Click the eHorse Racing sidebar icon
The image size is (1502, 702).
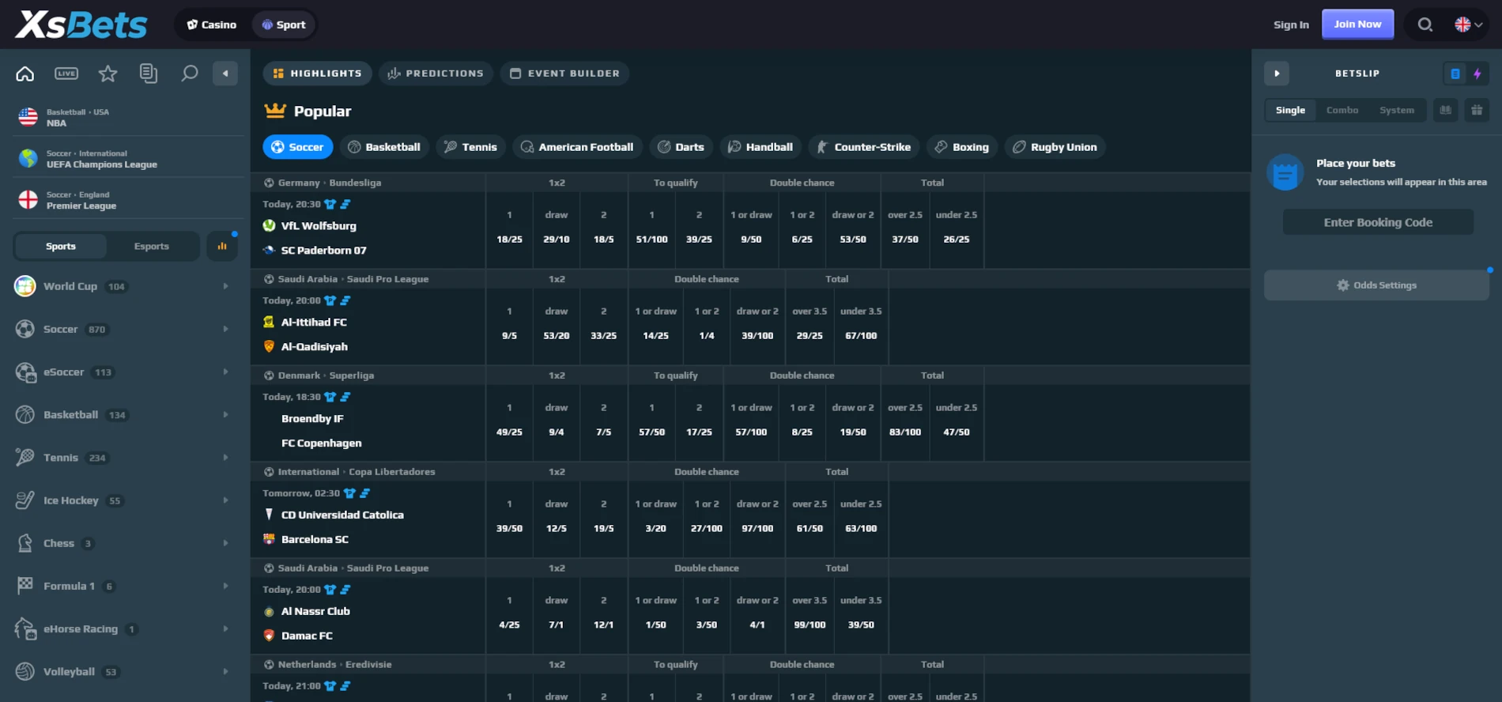pos(25,628)
